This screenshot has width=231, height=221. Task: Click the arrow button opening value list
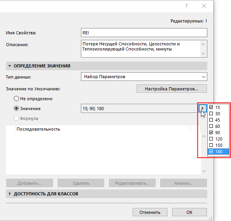pos(203,109)
